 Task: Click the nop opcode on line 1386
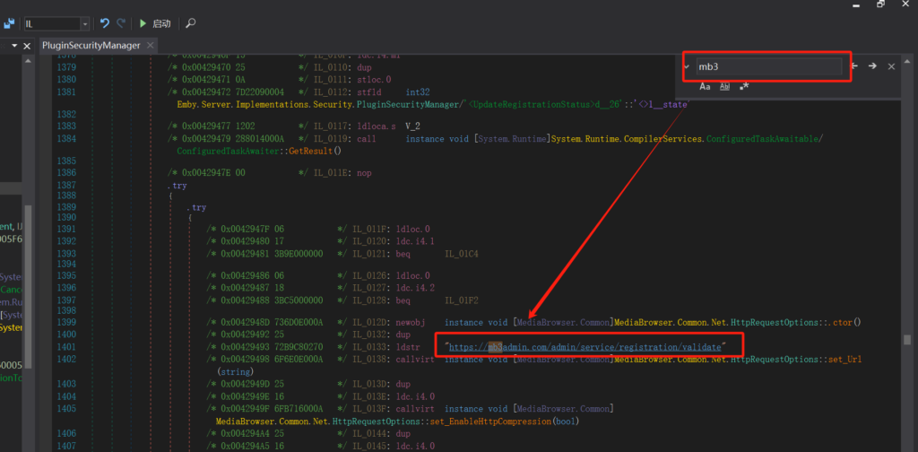(x=364, y=173)
